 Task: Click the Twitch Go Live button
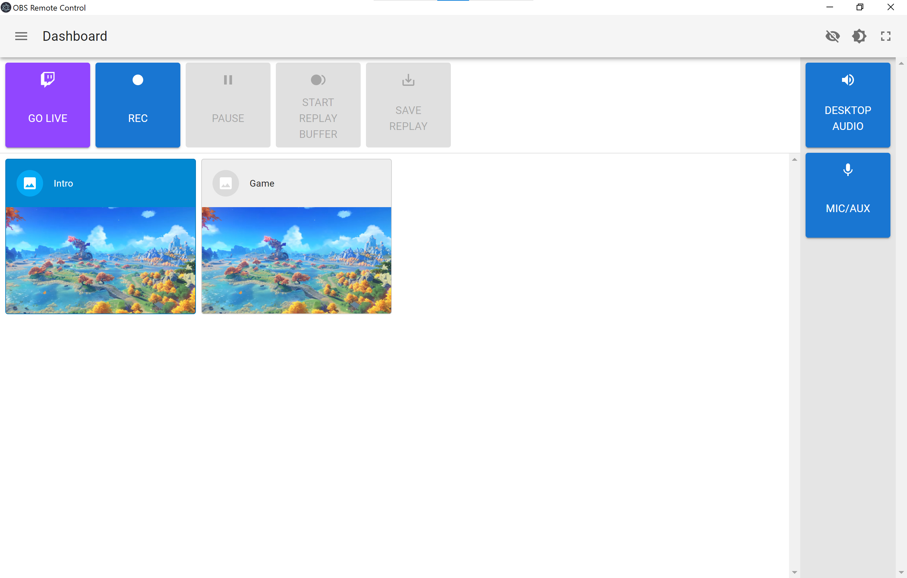[48, 105]
